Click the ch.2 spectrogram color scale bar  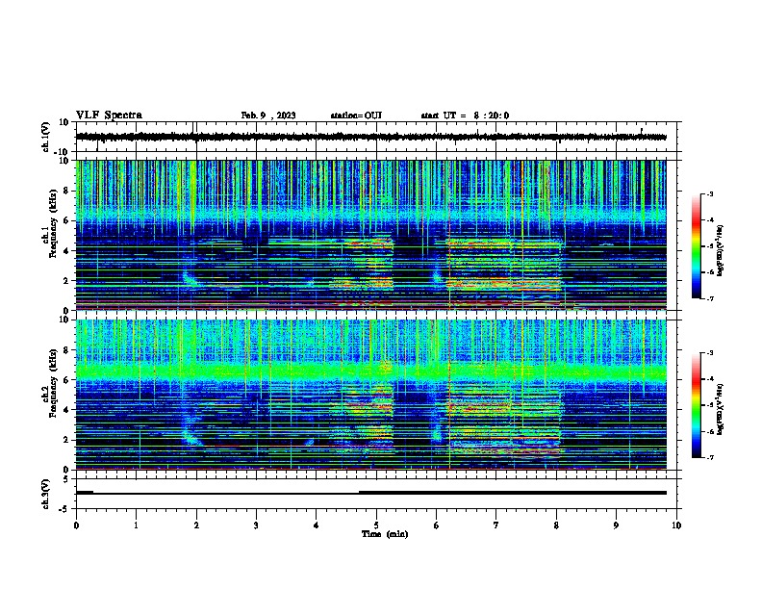pos(697,405)
